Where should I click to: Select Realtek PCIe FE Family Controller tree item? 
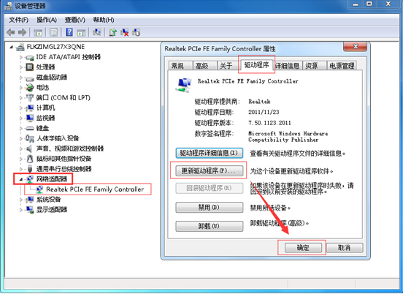(95, 189)
